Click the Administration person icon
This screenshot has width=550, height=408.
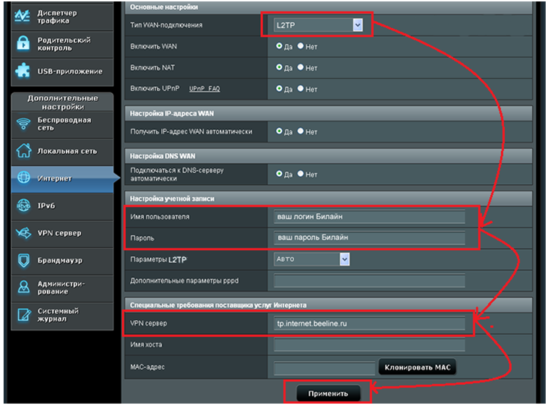coord(24,287)
